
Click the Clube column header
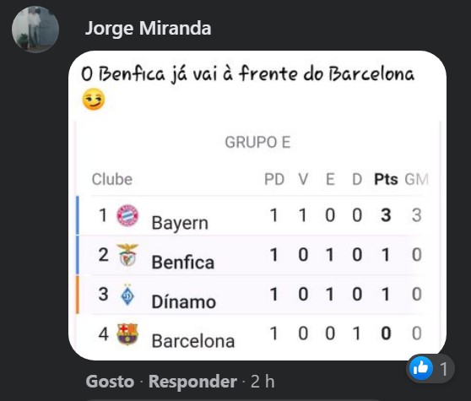[112, 179]
